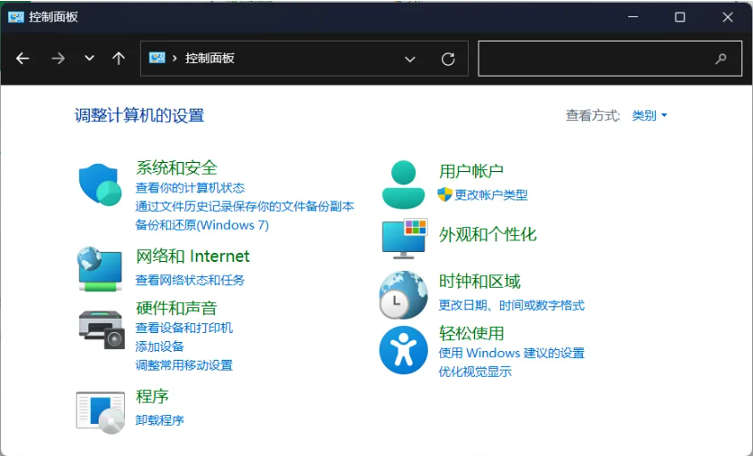Open the 硬件和声音 printer icon
753x456 pixels.
102,330
